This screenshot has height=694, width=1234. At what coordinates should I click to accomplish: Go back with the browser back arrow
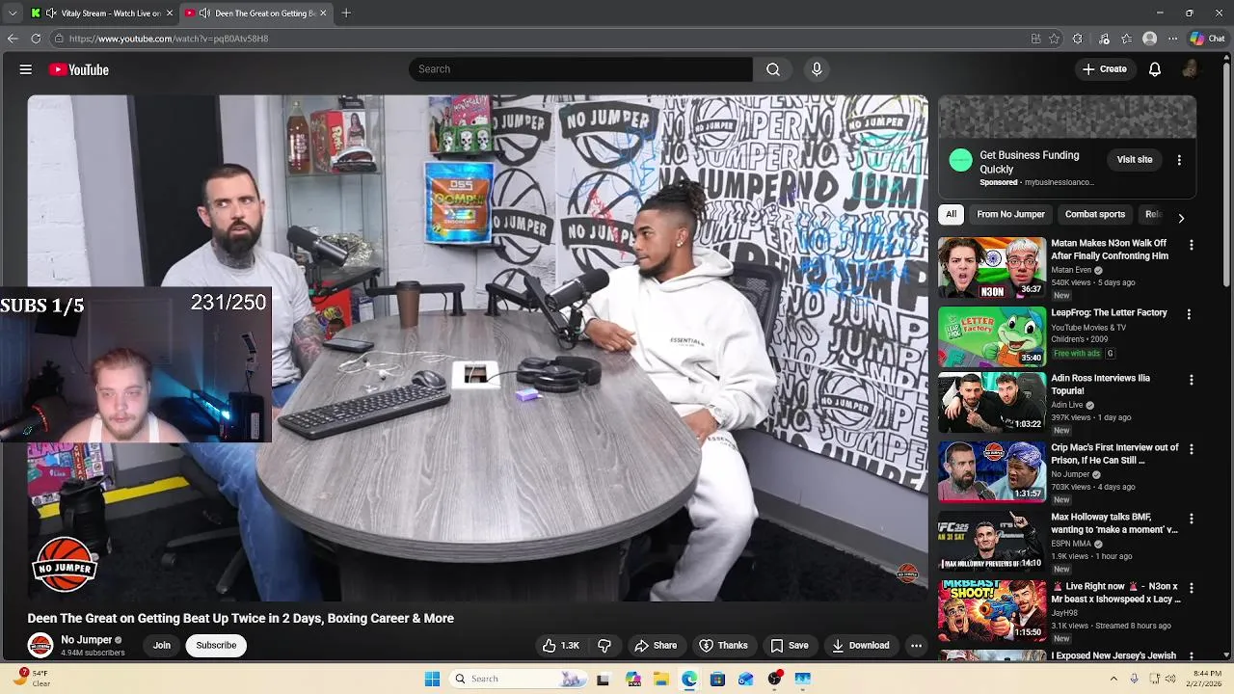tap(13, 39)
